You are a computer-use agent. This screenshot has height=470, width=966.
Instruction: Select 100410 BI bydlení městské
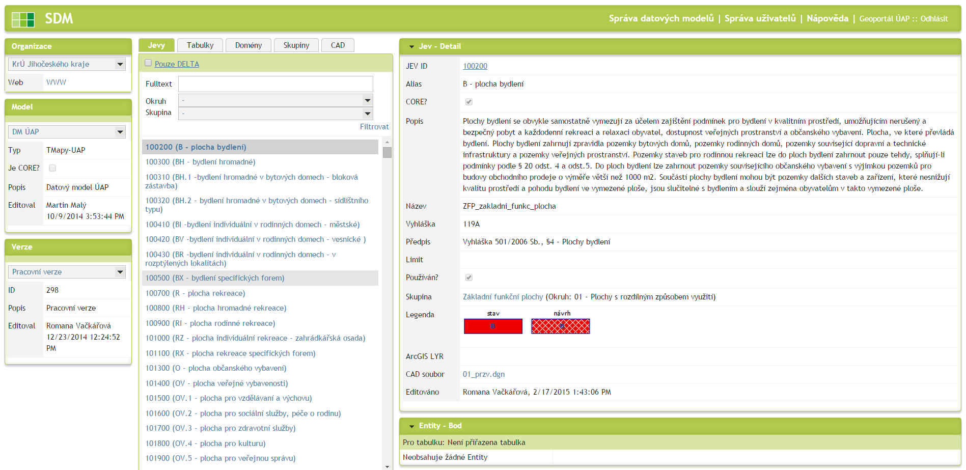pos(260,225)
